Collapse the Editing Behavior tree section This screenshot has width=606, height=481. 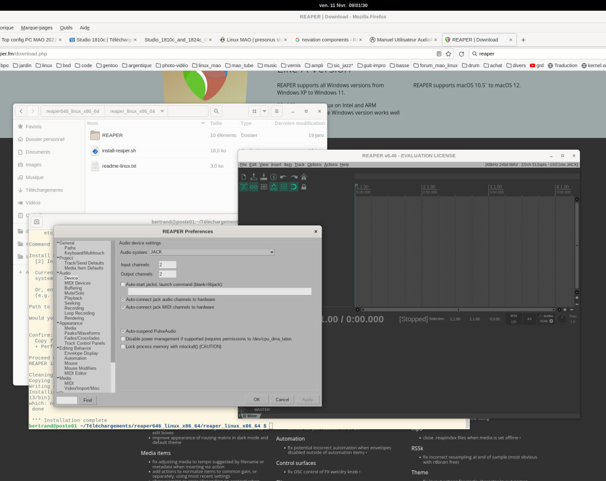click(x=58, y=348)
